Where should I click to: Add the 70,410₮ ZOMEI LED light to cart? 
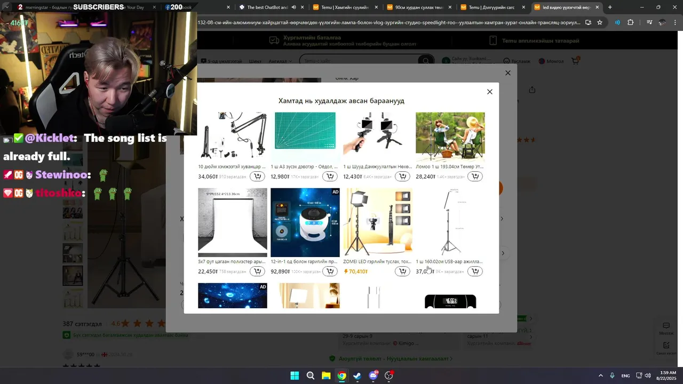click(403, 271)
